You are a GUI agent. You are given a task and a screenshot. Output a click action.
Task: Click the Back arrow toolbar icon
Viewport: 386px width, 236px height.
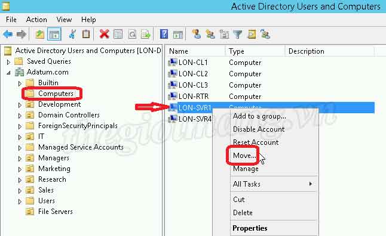click(x=8, y=34)
